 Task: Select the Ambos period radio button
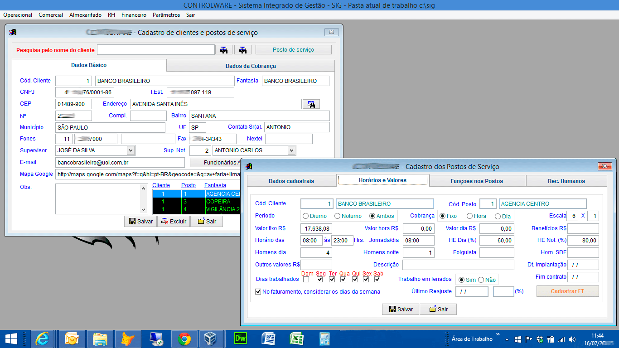click(x=372, y=216)
